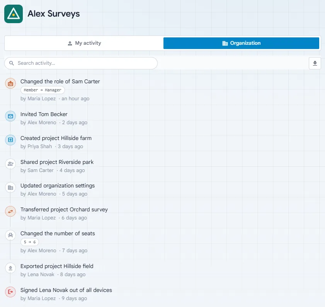Click the plus icon beside Created project Hillside farm

(x=10, y=140)
